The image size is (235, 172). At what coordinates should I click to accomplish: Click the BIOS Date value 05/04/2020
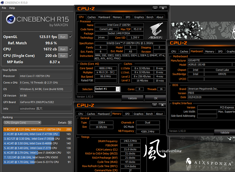tap(211, 97)
